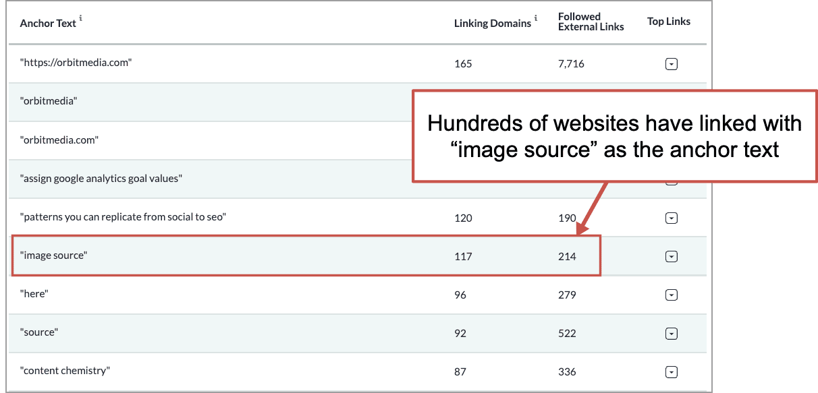The height and width of the screenshot is (393, 818).
Task: Expand top links for "here" row
Action: pos(671,295)
